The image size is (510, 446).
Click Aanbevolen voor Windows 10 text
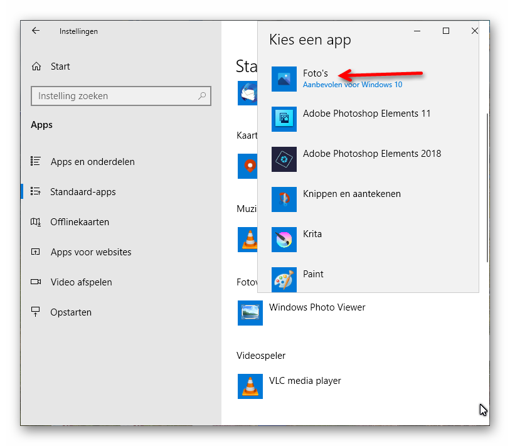(x=353, y=85)
